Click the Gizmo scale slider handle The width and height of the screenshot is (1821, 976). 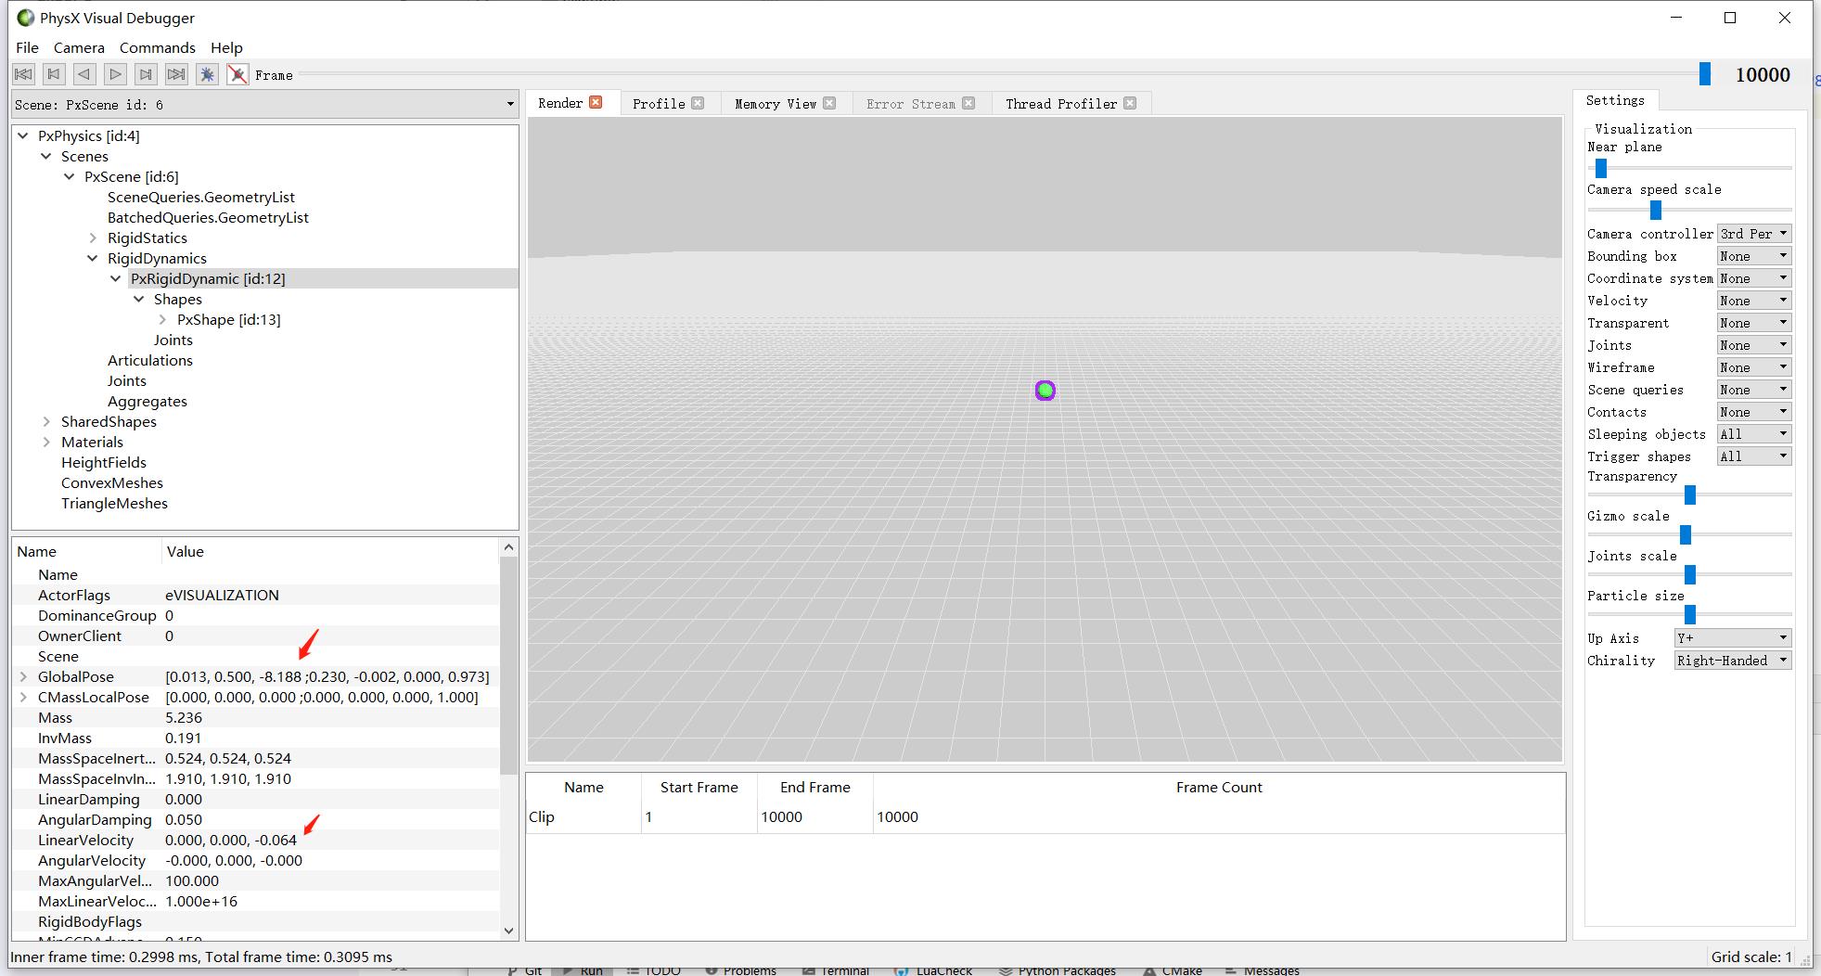[1686, 534]
